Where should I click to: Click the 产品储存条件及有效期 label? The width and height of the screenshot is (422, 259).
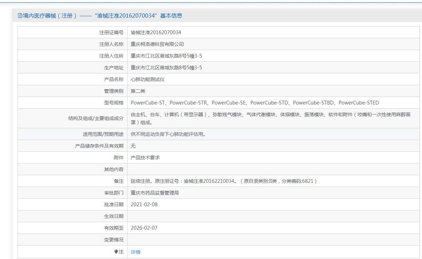click(x=99, y=146)
